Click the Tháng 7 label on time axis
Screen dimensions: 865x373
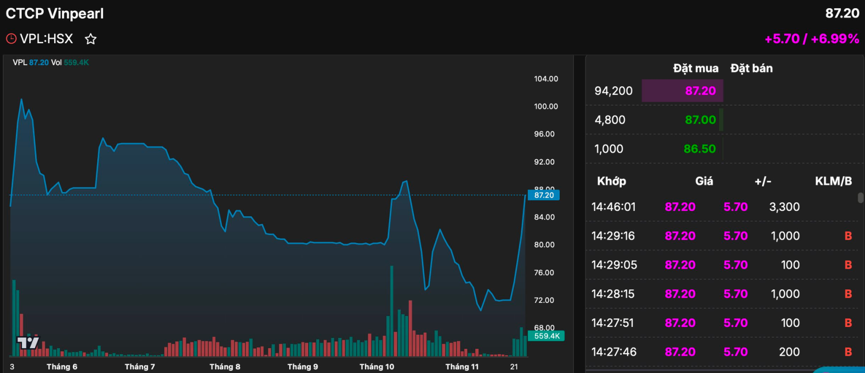coord(139,367)
